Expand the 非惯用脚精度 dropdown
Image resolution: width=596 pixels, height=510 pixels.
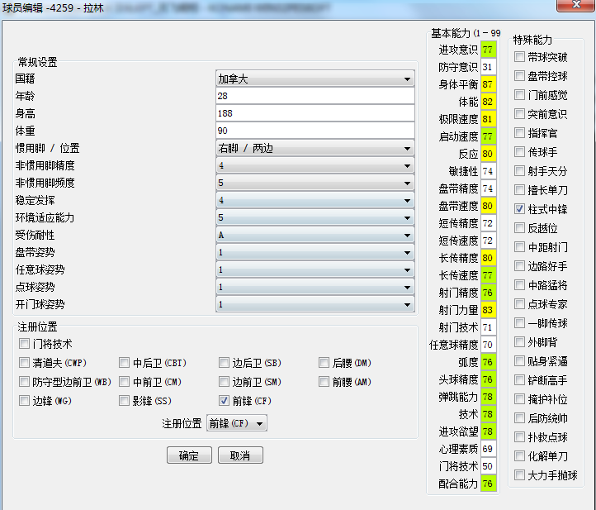coord(315,165)
